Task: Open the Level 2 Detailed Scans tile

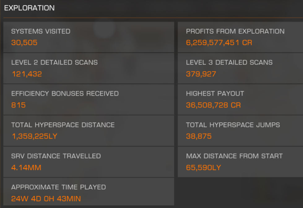Action: pos(89,68)
